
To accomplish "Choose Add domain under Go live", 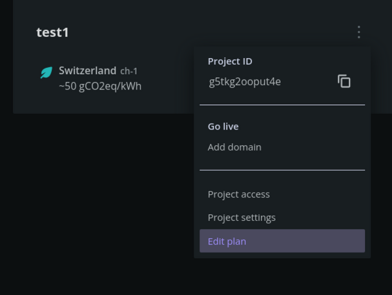I will coord(234,147).
